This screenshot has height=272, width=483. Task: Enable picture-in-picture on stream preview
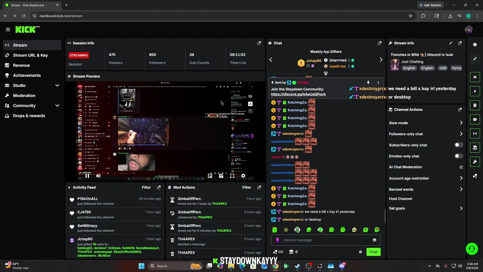tap(210, 176)
